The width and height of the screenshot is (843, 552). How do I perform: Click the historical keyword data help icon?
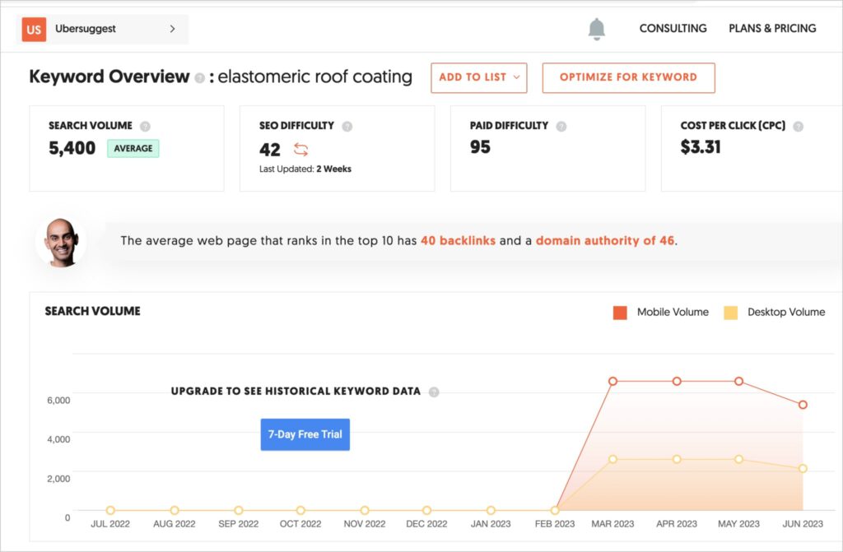(x=435, y=392)
